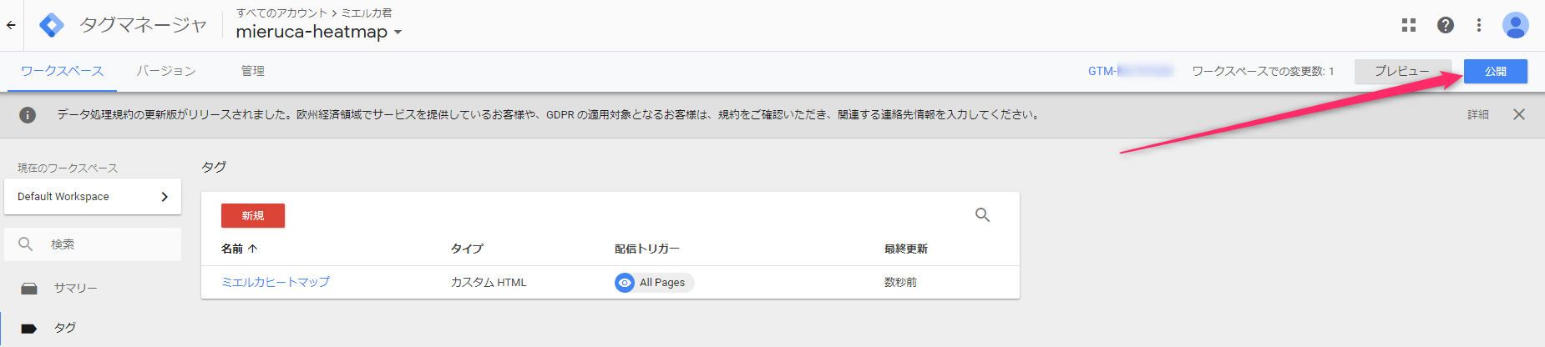Click the ミエルカ君 account breadcrumb
Viewport: 1545px width, 347px height.
coord(367,13)
